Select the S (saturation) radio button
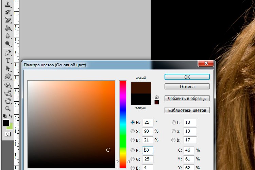 [133, 131]
